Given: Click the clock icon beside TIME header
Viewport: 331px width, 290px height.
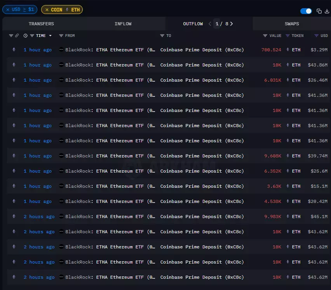Looking at the screenshot, I should (x=26, y=36).
